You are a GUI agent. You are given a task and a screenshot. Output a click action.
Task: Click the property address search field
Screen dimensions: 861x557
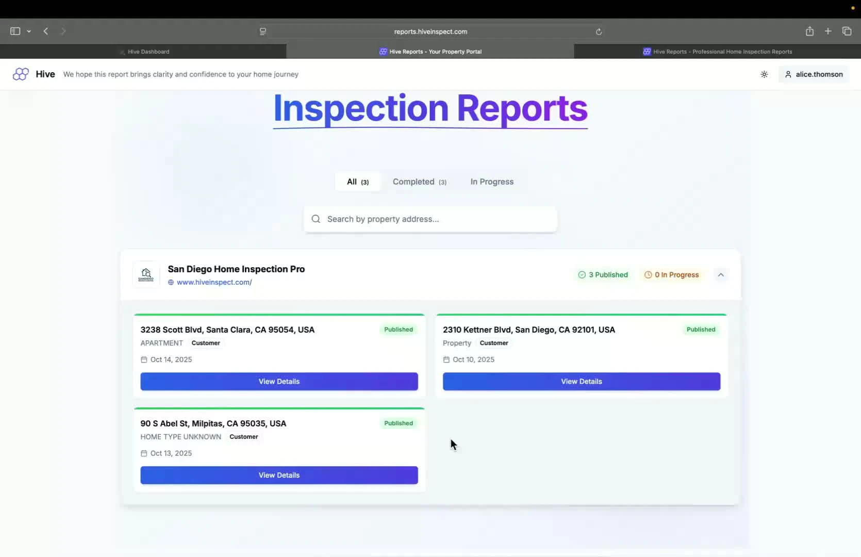(430, 219)
